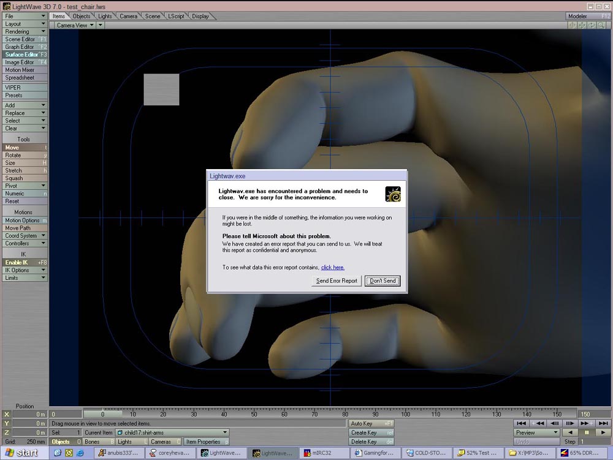Select the Items tab
The width and height of the screenshot is (613, 460).
coord(59,16)
